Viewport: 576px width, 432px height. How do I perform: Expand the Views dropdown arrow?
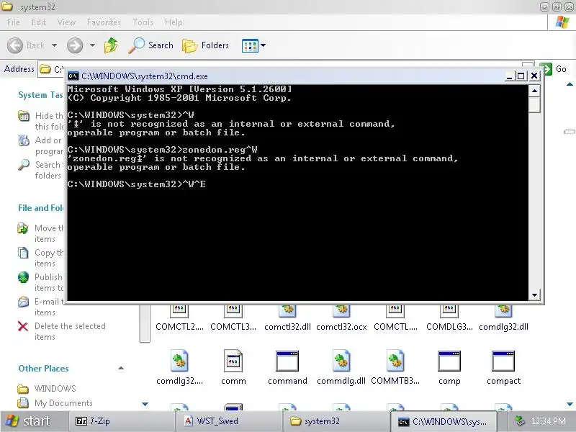click(x=263, y=45)
